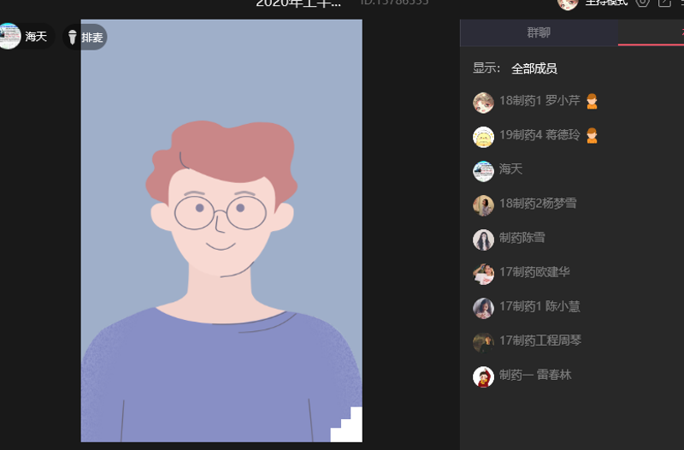Click the host avatar beside 主持模式

point(568,3)
